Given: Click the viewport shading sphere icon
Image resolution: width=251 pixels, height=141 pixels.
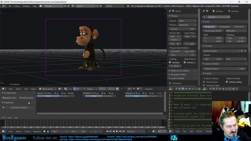Looking at the screenshot, I should click(x=60, y=89).
